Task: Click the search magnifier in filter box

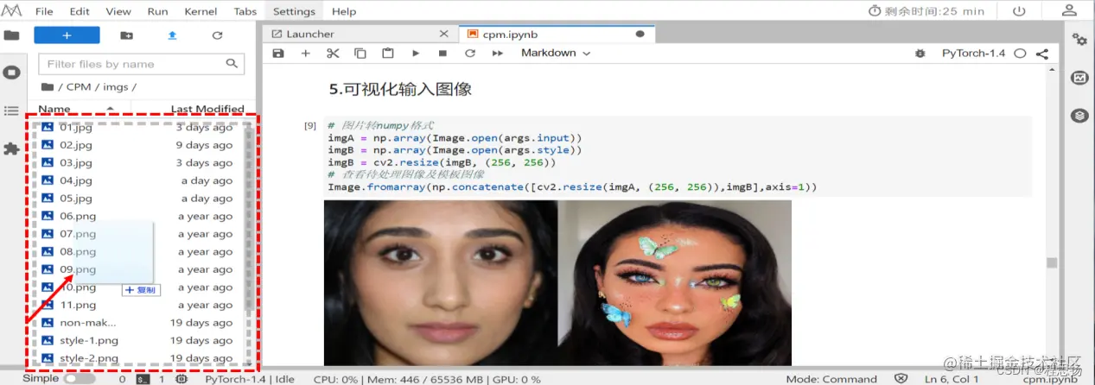Action: pyautogui.click(x=232, y=64)
